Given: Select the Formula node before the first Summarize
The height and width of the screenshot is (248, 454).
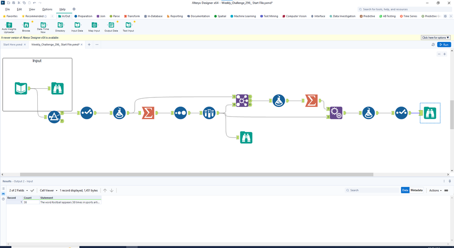Looking at the screenshot, I should click(x=119, y=113).
